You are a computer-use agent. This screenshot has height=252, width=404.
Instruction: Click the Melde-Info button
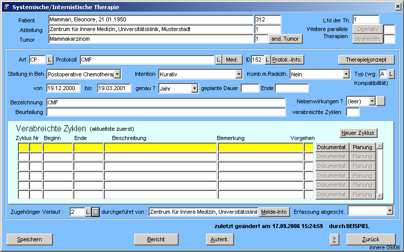[x=274, y=212]
